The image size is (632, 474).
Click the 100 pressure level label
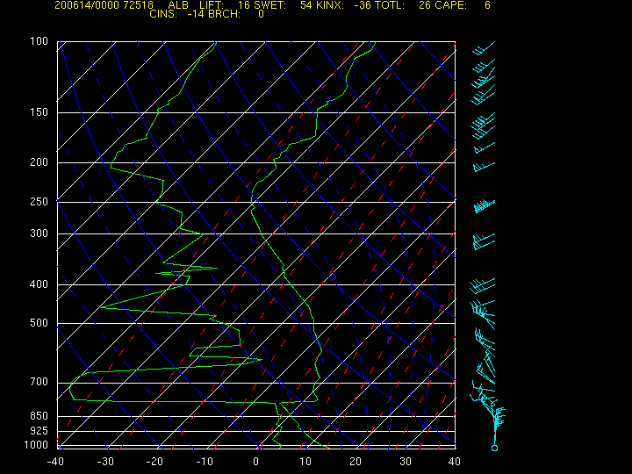39,41
